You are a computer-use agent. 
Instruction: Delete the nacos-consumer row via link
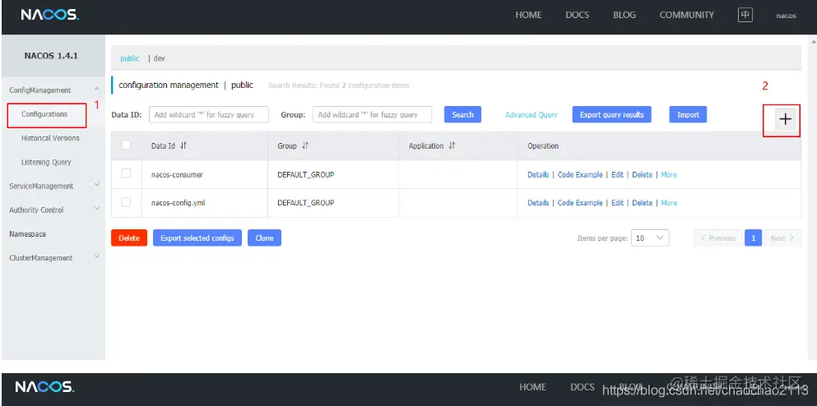click(643, 175)
